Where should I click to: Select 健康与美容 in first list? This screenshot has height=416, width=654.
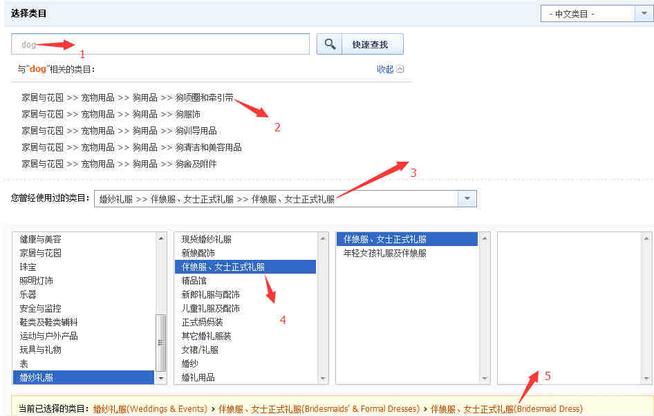[84, 239]
